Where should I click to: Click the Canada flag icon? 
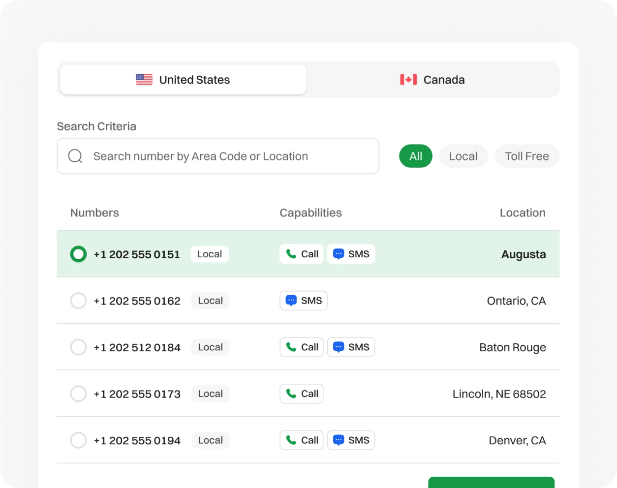point(408,79)
